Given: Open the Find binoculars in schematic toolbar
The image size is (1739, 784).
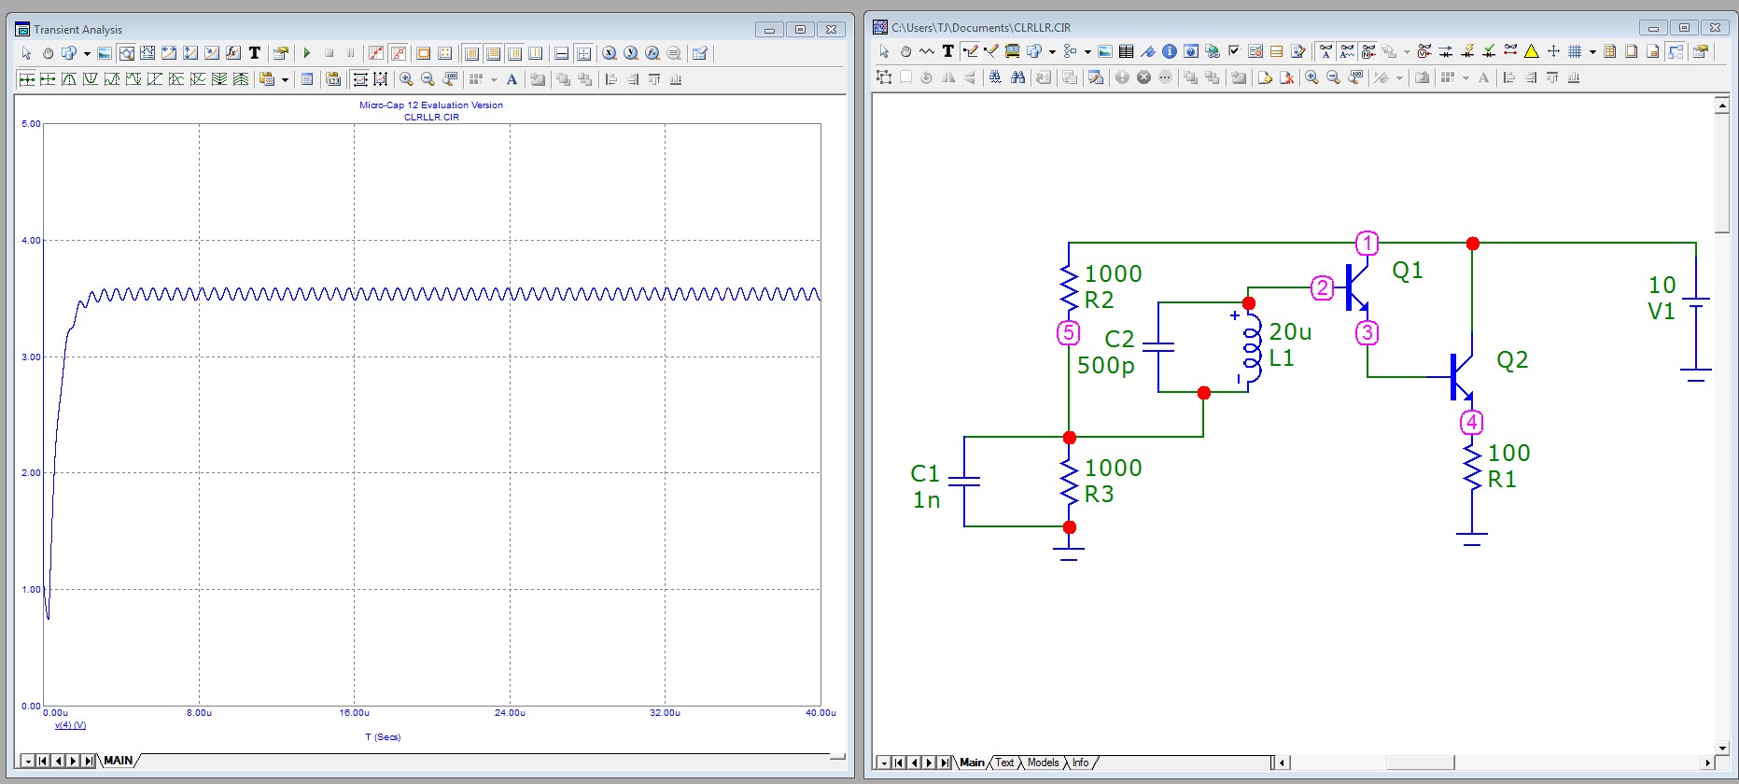Looking at the screenshot, I should click(x=1018, y=77).
